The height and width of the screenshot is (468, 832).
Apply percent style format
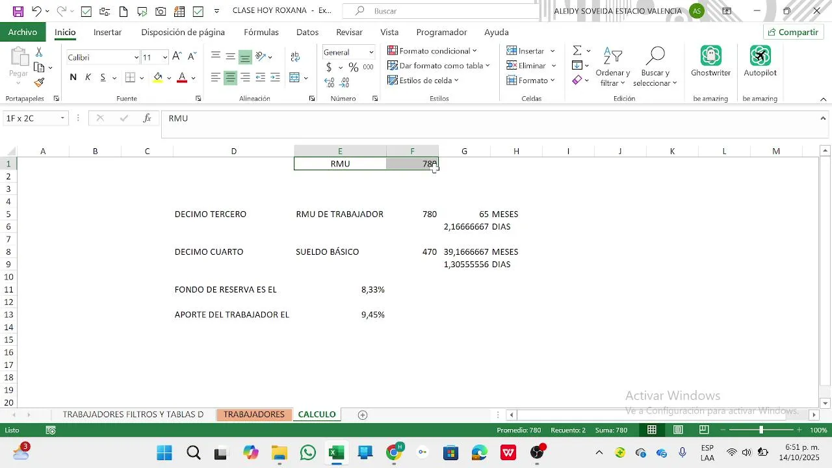coord(353,67)
